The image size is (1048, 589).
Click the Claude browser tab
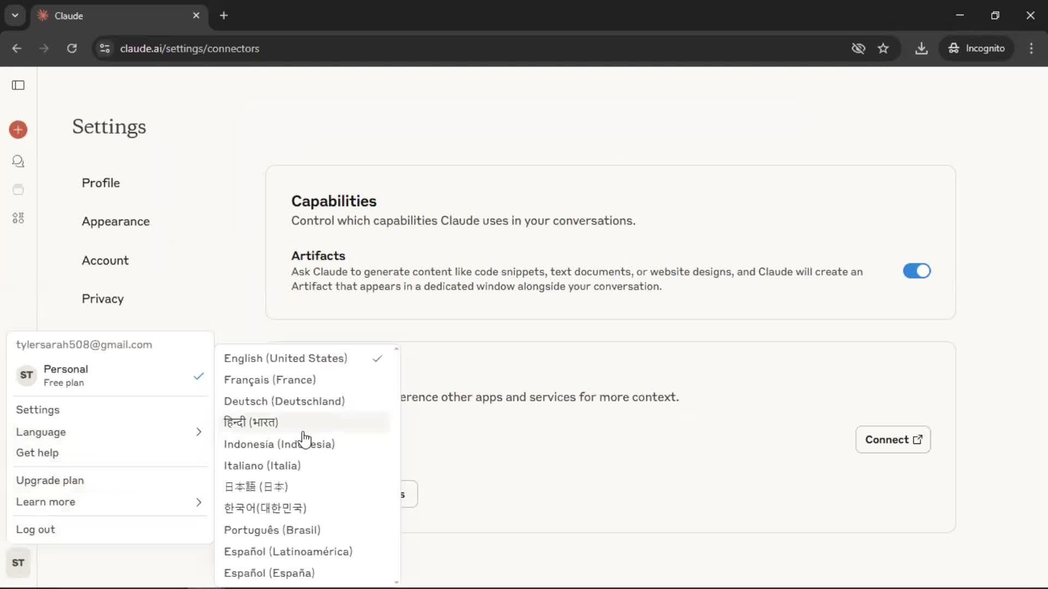click(x=119, y=16)
